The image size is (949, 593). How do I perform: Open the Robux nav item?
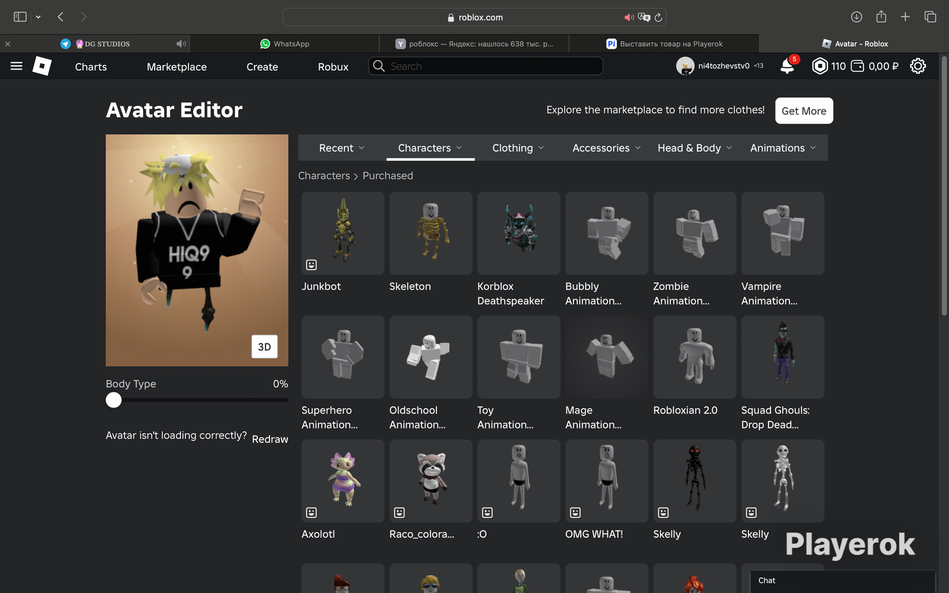pos(333,66)
